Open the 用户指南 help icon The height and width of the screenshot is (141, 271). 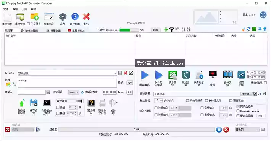coord(75,17)
